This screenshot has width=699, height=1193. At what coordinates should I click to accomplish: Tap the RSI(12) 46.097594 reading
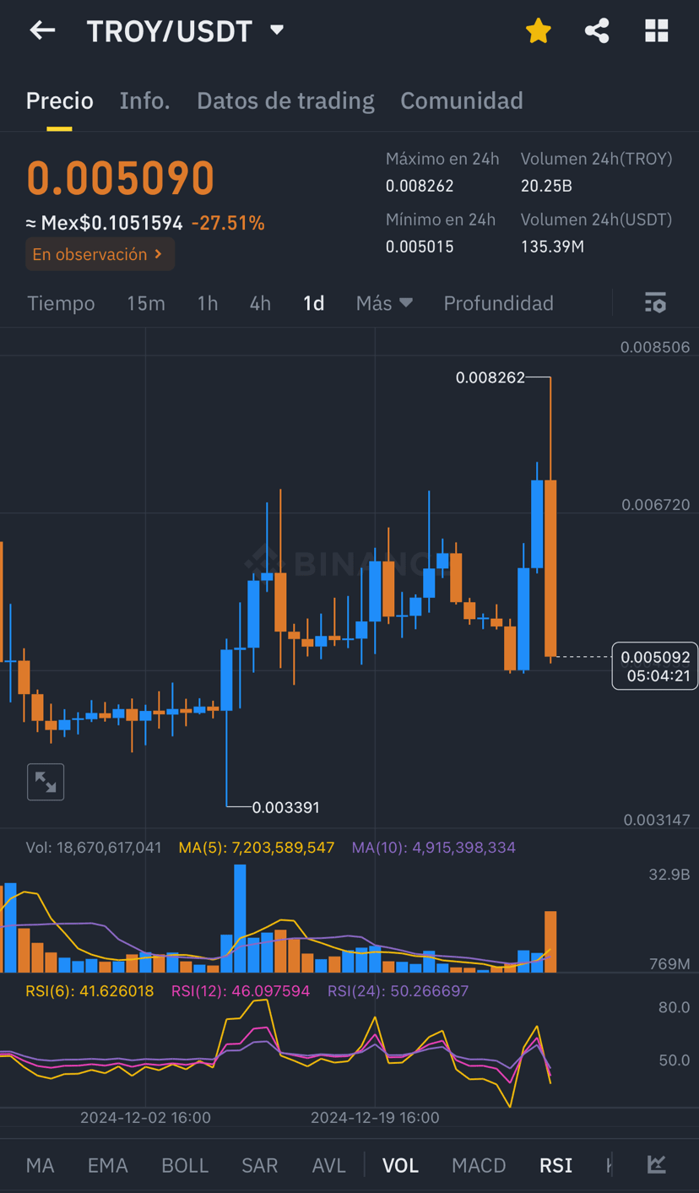[x=241, y=990]
